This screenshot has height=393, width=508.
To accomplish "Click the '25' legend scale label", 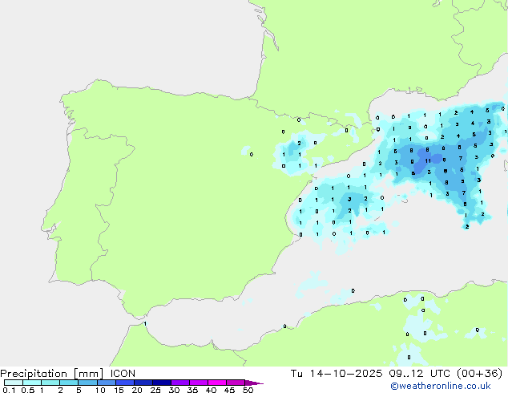I will (x=155, y=390).
